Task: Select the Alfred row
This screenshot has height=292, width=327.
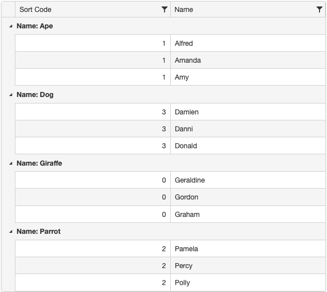Action: coord(170,43)
